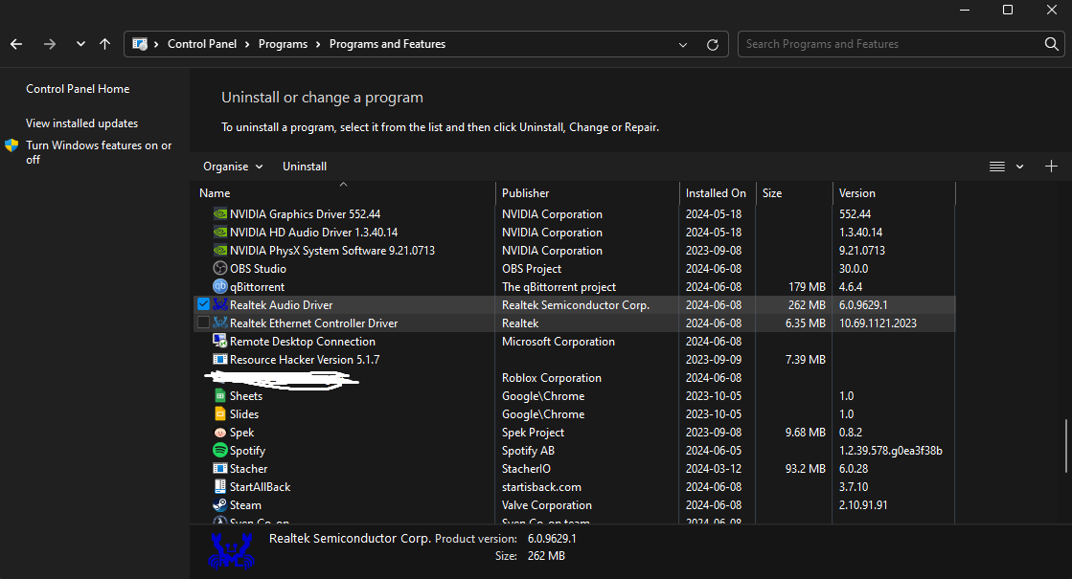
Task: Go back using the back arrow
Action: coord(16,44)
